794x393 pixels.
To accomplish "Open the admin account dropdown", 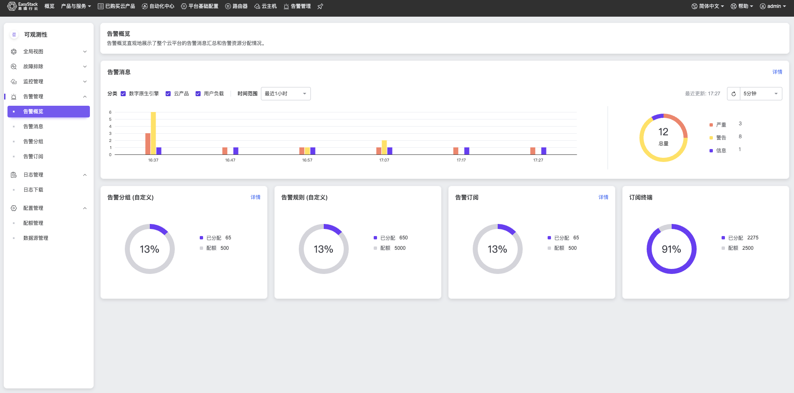I will point(773,6).
